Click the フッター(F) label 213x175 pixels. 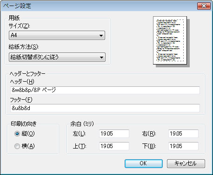pyautogui.click(x=21, y=100)
